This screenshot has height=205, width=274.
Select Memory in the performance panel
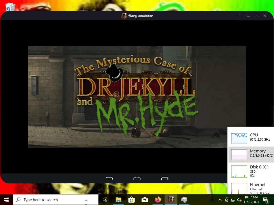pyautogui.click(x=251, y=155)
